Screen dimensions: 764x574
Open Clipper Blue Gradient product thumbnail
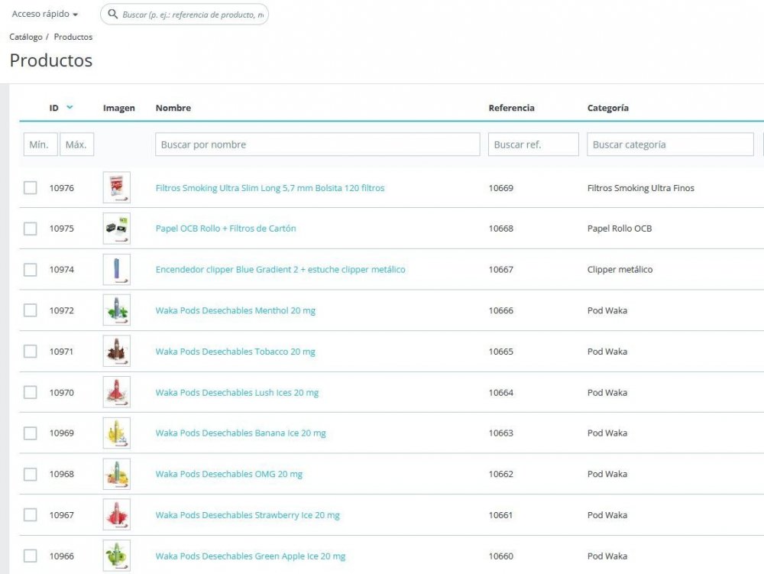pos(116,270)
